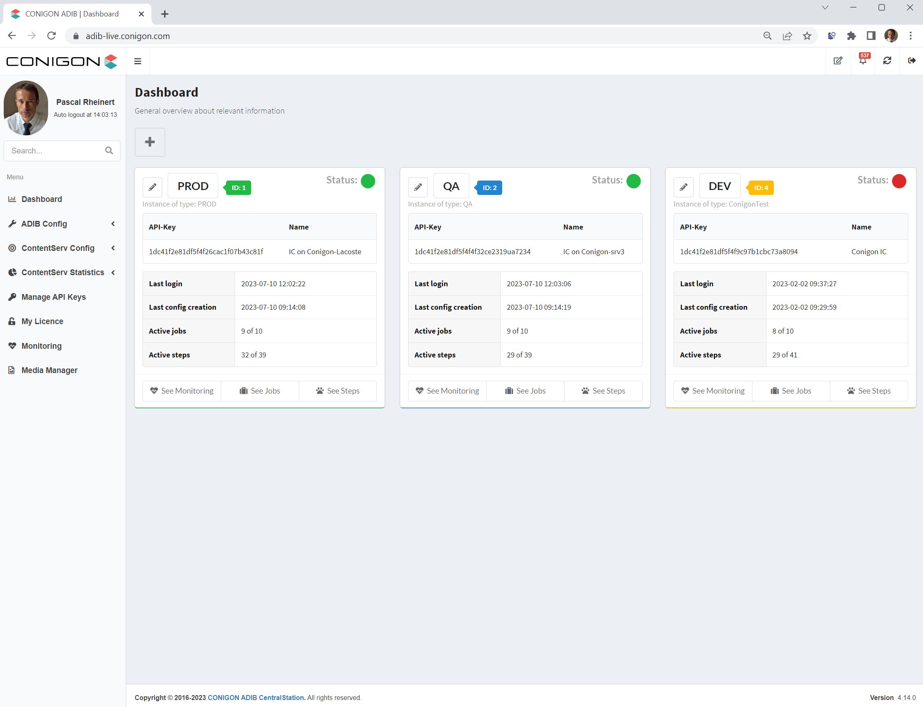Click the refresh sync icon in header
The image size is (923, 707).
(x=887, y=61)
